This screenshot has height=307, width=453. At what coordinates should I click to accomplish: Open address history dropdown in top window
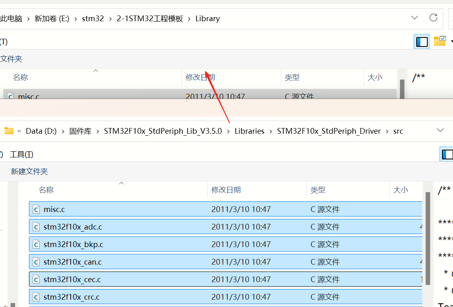(x=415, y=18)
